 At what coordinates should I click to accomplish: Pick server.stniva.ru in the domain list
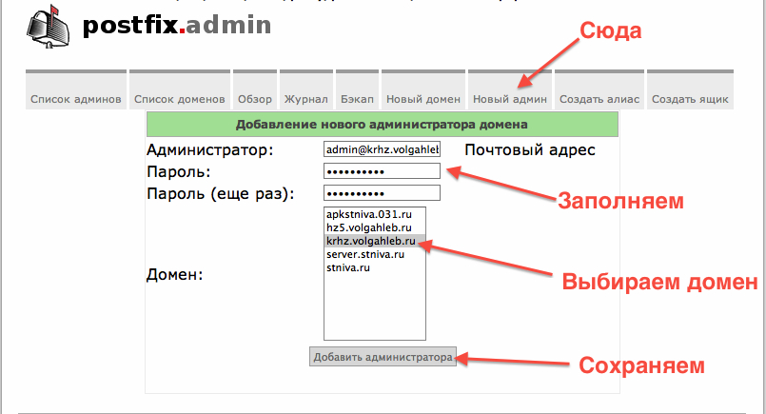(x=365, y=255)
